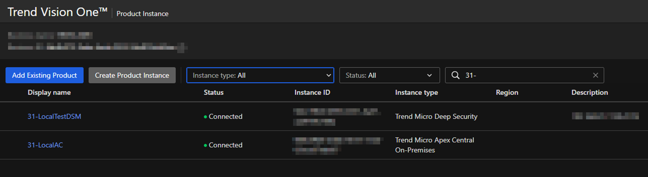
Task: Click Create Product Instance button
Action: pyautogui.click(x=132, y=75)
